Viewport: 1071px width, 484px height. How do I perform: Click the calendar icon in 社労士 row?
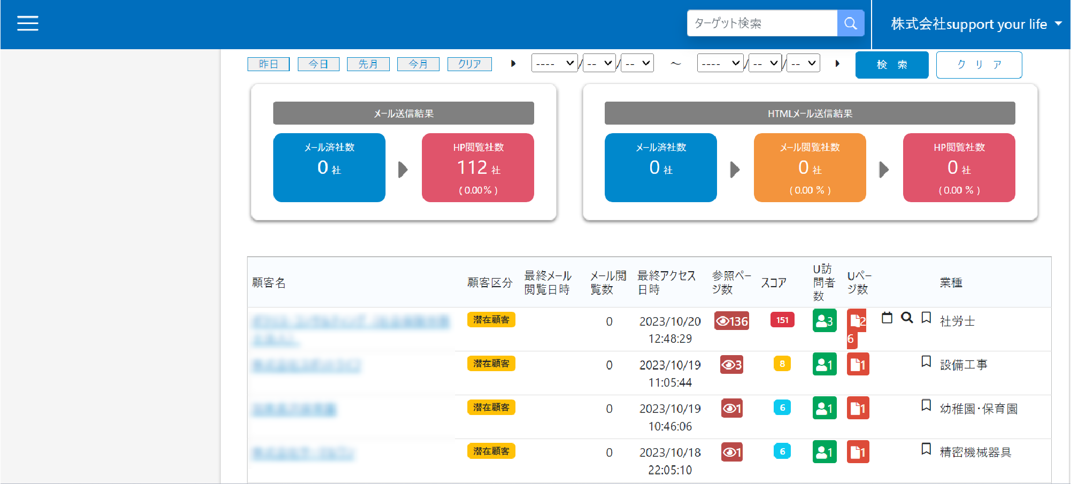[887, 318]
